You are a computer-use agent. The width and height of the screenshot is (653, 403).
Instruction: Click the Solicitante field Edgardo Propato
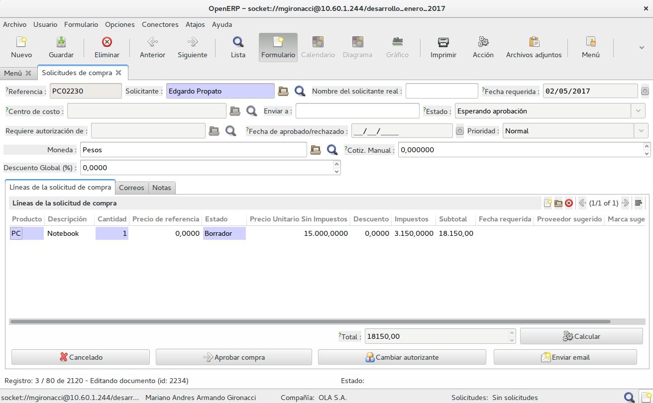pyautogui.click(x=220, y=91)
